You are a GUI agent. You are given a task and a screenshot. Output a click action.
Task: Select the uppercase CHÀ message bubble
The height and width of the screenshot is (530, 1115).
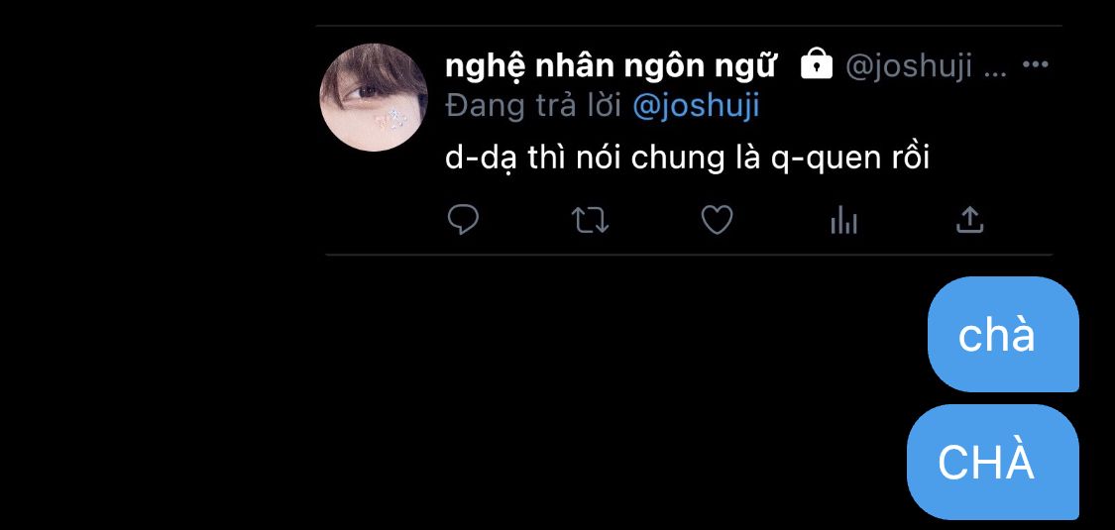(x=993, y=462)
